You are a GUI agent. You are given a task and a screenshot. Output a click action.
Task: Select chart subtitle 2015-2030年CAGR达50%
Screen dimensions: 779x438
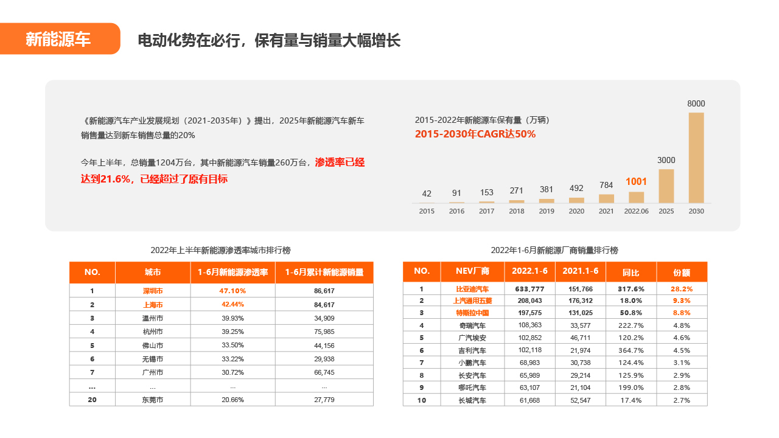pos(475,134)
